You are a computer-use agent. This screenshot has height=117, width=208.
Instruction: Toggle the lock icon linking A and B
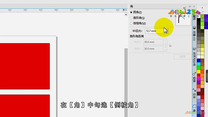170,45
